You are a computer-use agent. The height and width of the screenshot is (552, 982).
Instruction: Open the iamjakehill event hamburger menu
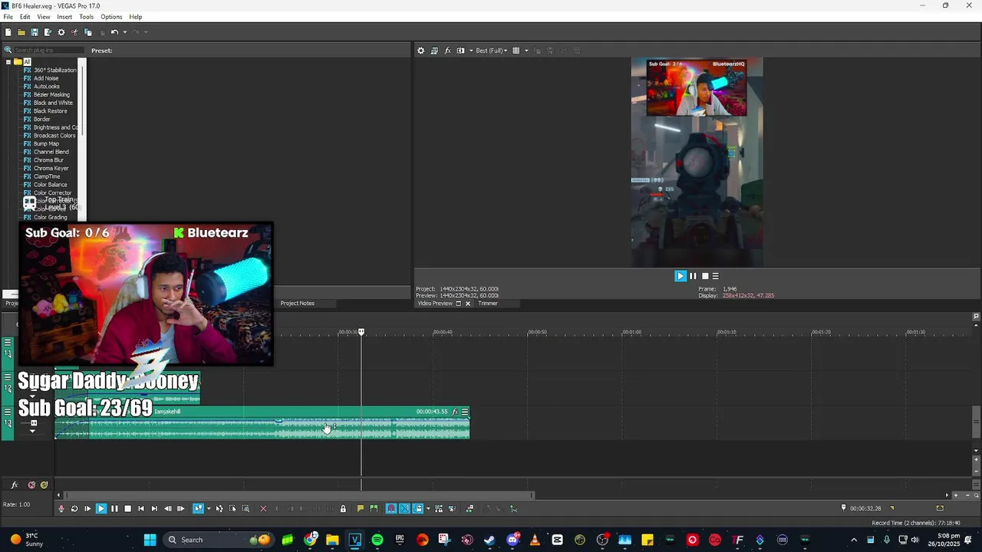(x=465, y=412)
